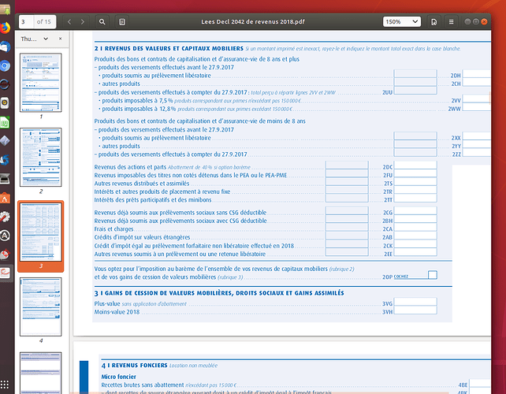Tick the 2OP cochez checkbox
The height and width of the screenshot is (394, 506).
pyautogui.click(x=433, y=275)
